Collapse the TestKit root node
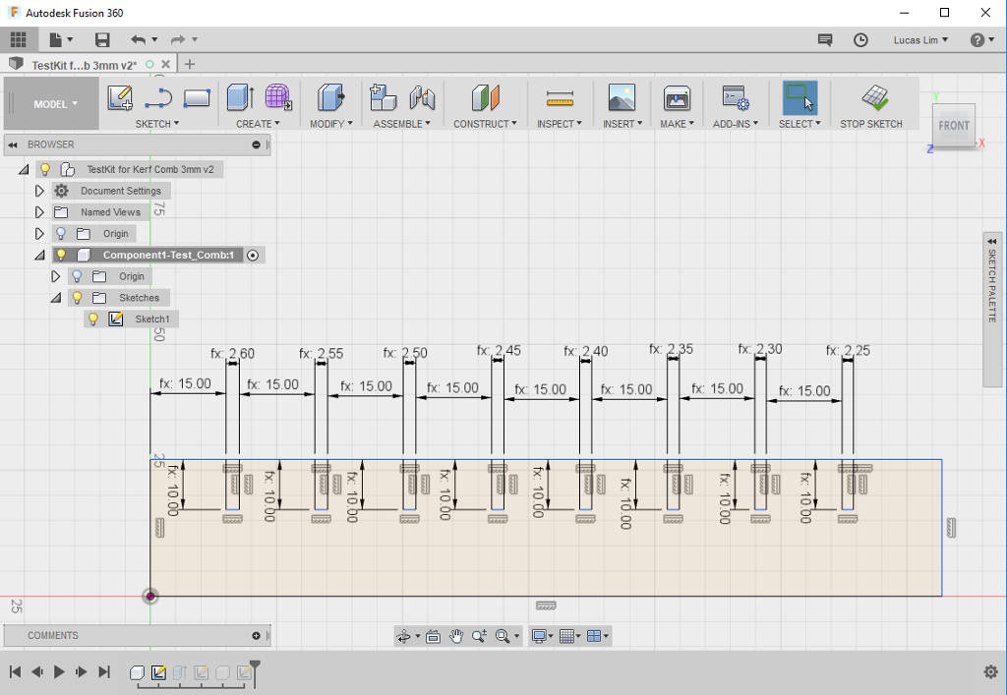 (x=24, y=169)
